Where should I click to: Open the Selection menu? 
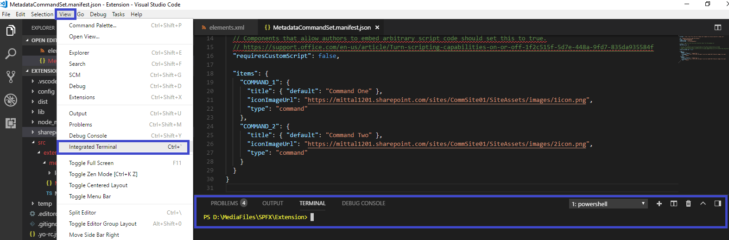tap(42, 14)
